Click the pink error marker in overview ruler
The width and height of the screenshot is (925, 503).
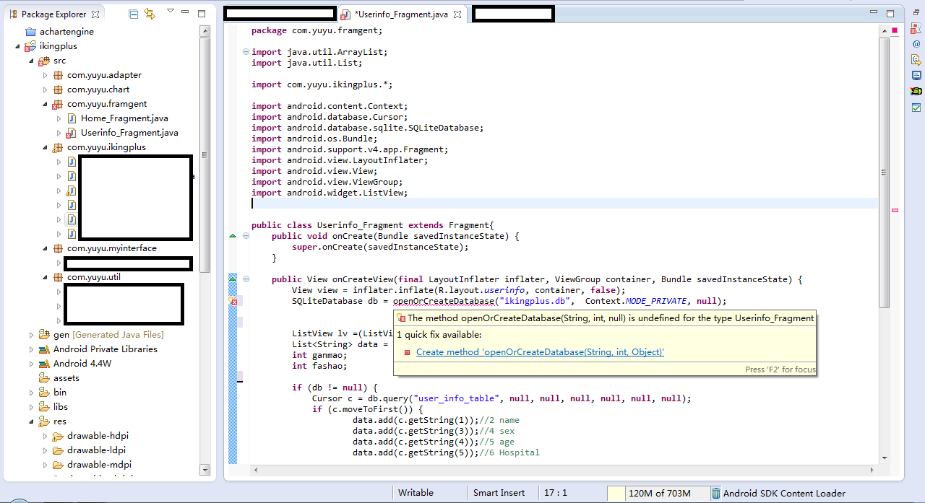coord(895,210)
